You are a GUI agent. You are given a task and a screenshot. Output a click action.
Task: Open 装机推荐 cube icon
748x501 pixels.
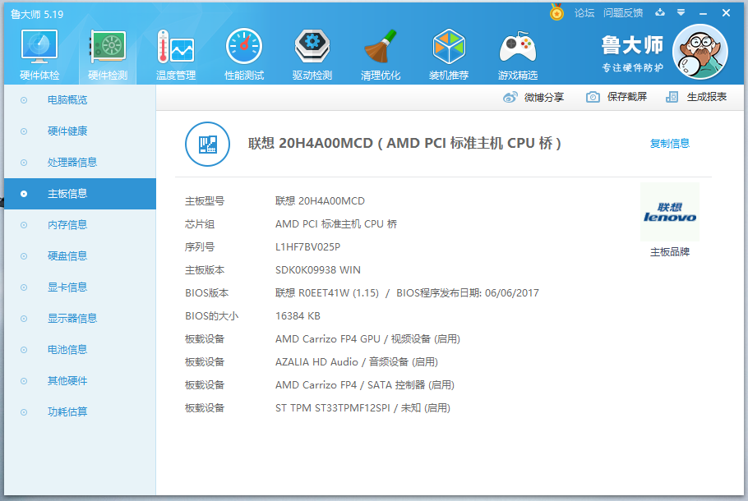pyautogui.click(x=449, y=46)
